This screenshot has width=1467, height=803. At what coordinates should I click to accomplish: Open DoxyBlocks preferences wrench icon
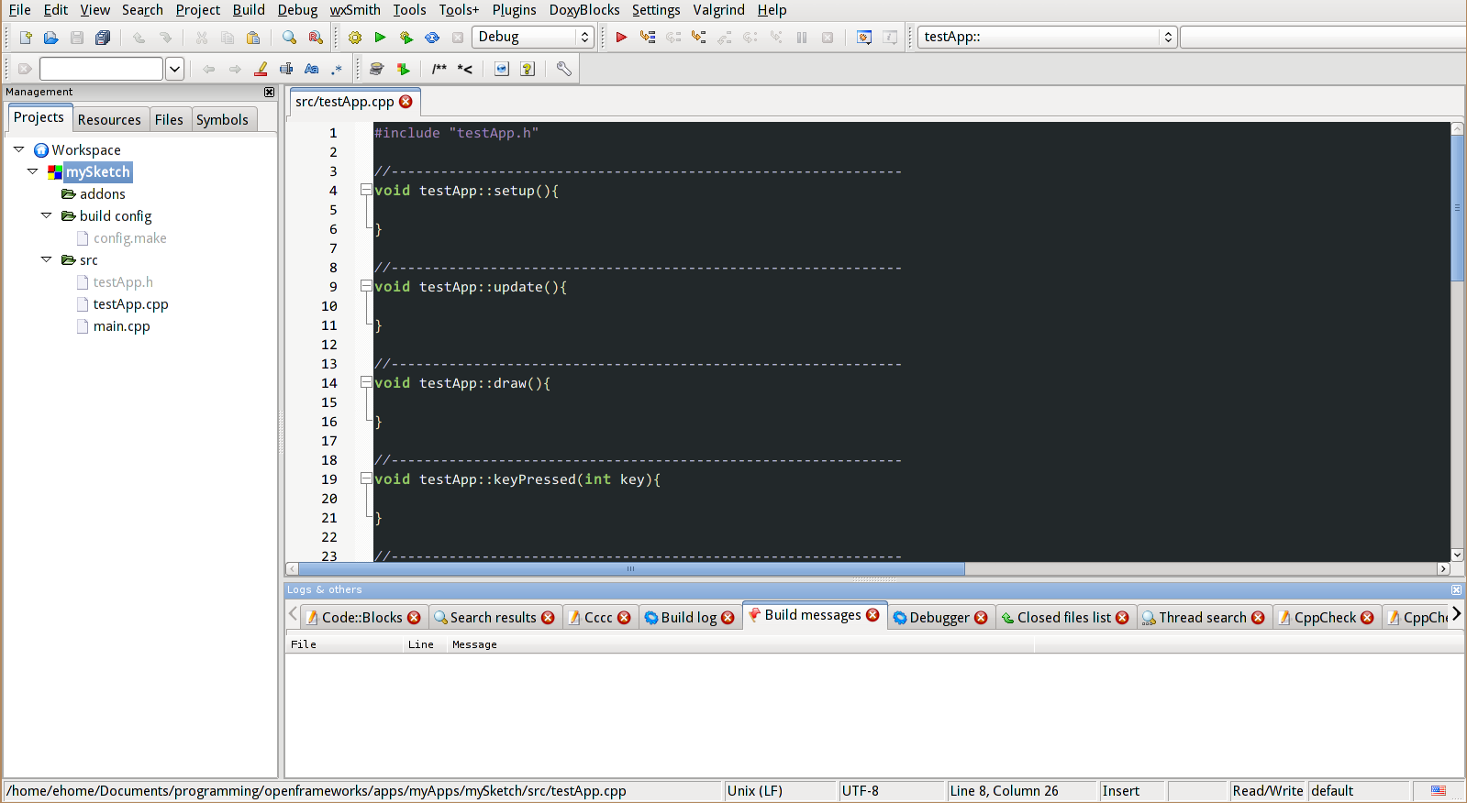coord(564,69)
